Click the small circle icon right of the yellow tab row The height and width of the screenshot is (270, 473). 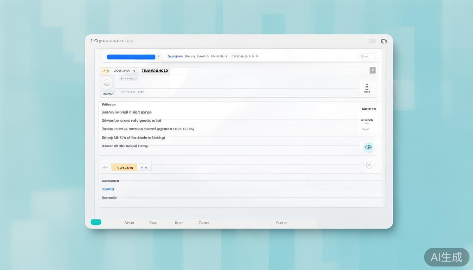point(369,165)
